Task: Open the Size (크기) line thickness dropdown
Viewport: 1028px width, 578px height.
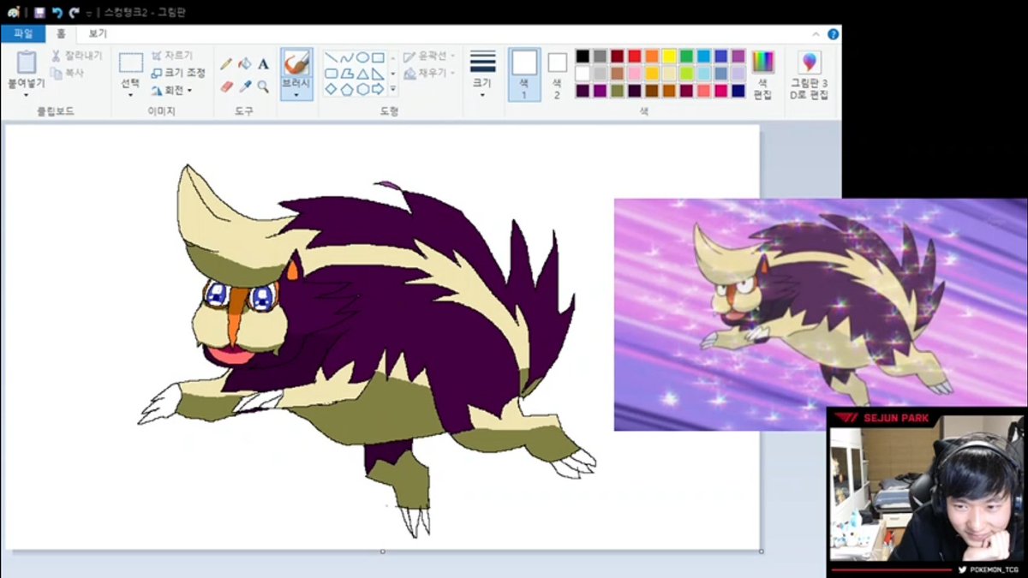Action: tap(483, 74)
